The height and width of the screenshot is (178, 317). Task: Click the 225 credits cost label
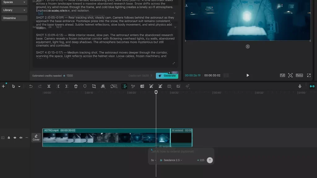[x=201, y=160]
